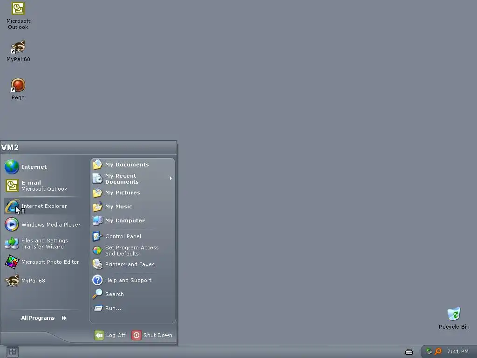The height and width of the screenshot is (358, 477).
Task: Open My Documents folder
Action: (x=133, y=165)
